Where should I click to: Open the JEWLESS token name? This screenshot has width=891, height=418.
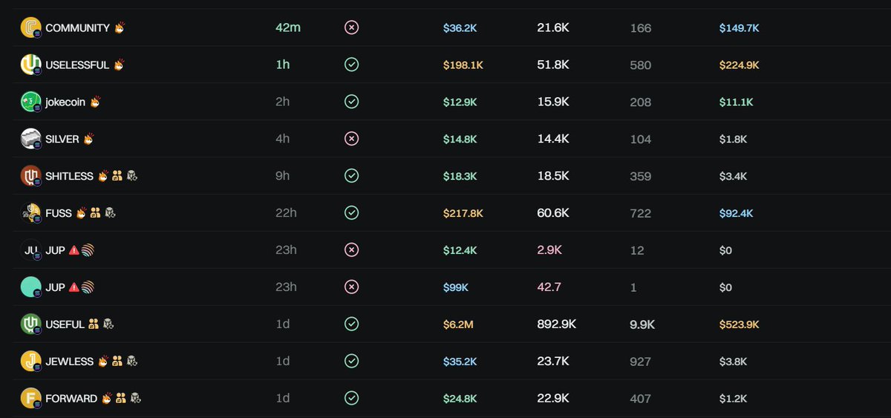pos(70,362)
